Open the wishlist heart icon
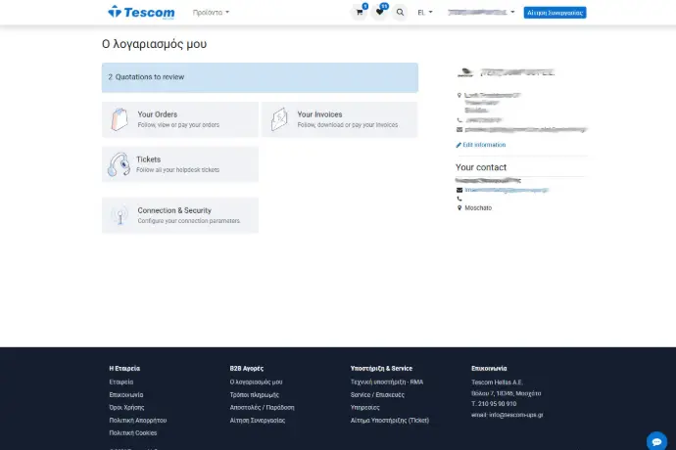This screenshot has width=676, height=450. click(x=380, y=13)
